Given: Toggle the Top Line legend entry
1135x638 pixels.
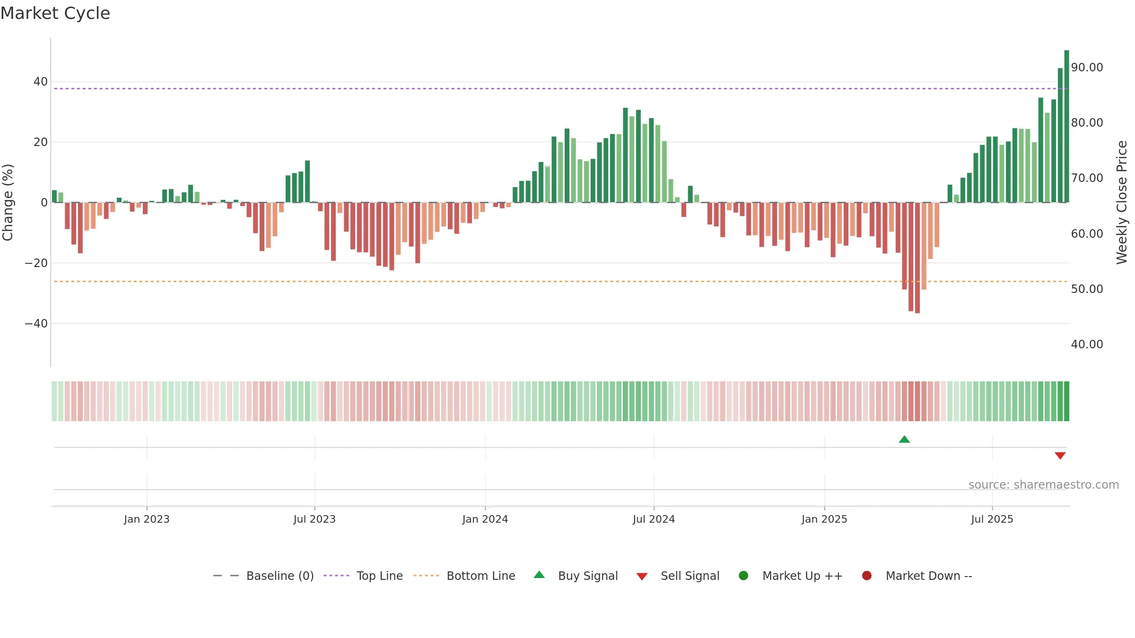Looking at the screenshot, I should click(363, 576).
